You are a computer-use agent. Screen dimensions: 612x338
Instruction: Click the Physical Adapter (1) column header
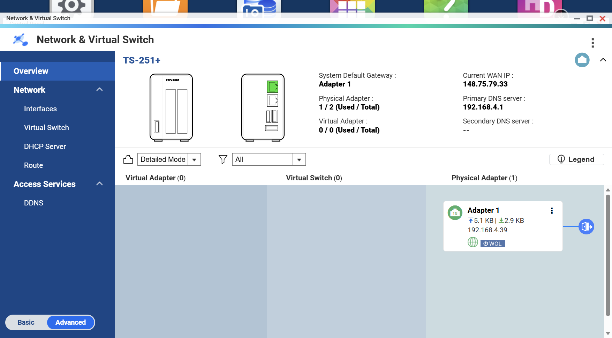(x=484, y=178)
